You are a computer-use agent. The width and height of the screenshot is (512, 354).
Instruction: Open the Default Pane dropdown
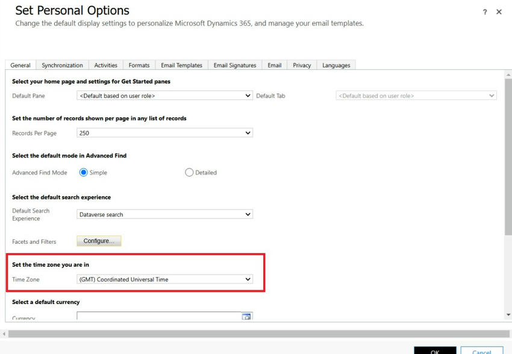163,95
